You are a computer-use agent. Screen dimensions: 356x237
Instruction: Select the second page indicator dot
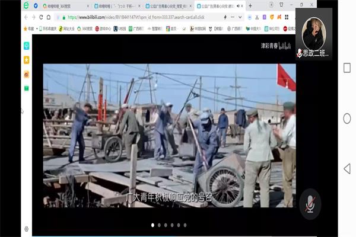(159, 225)
